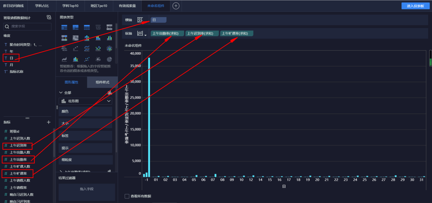Screen dimensions: 432x203
Task: Select the plain table chart type icon
Action: pyautogui.click(x=86, y=27)
